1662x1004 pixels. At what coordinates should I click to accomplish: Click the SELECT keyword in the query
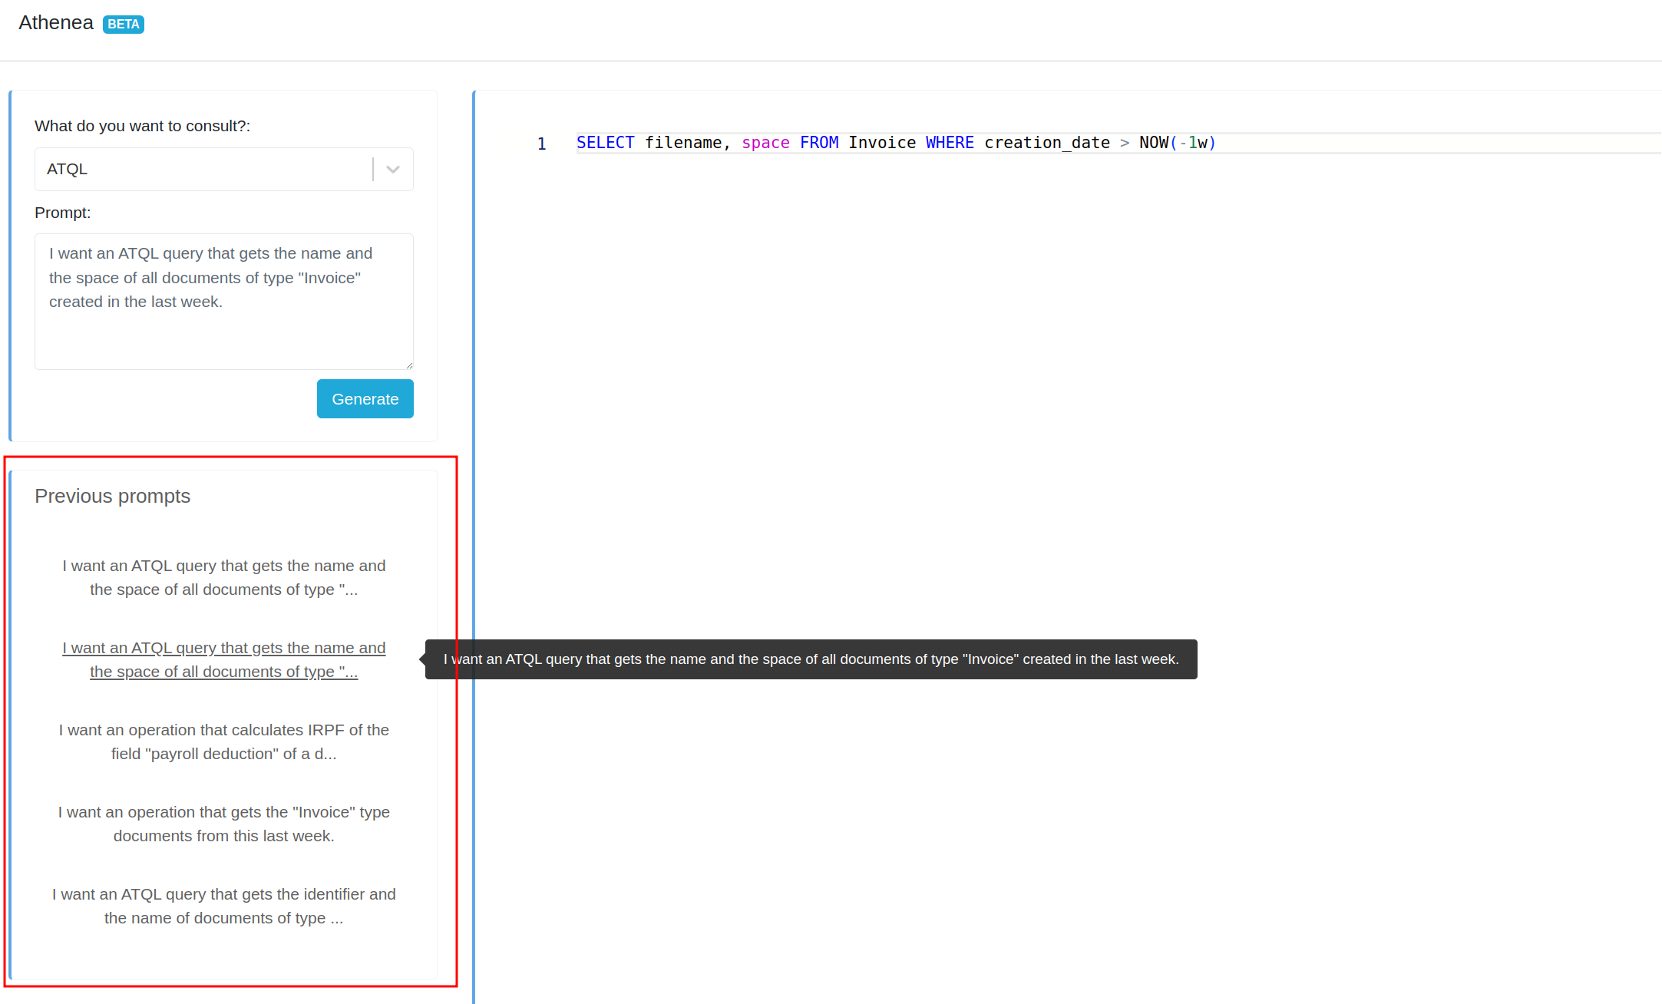click(x=605, y=143)
